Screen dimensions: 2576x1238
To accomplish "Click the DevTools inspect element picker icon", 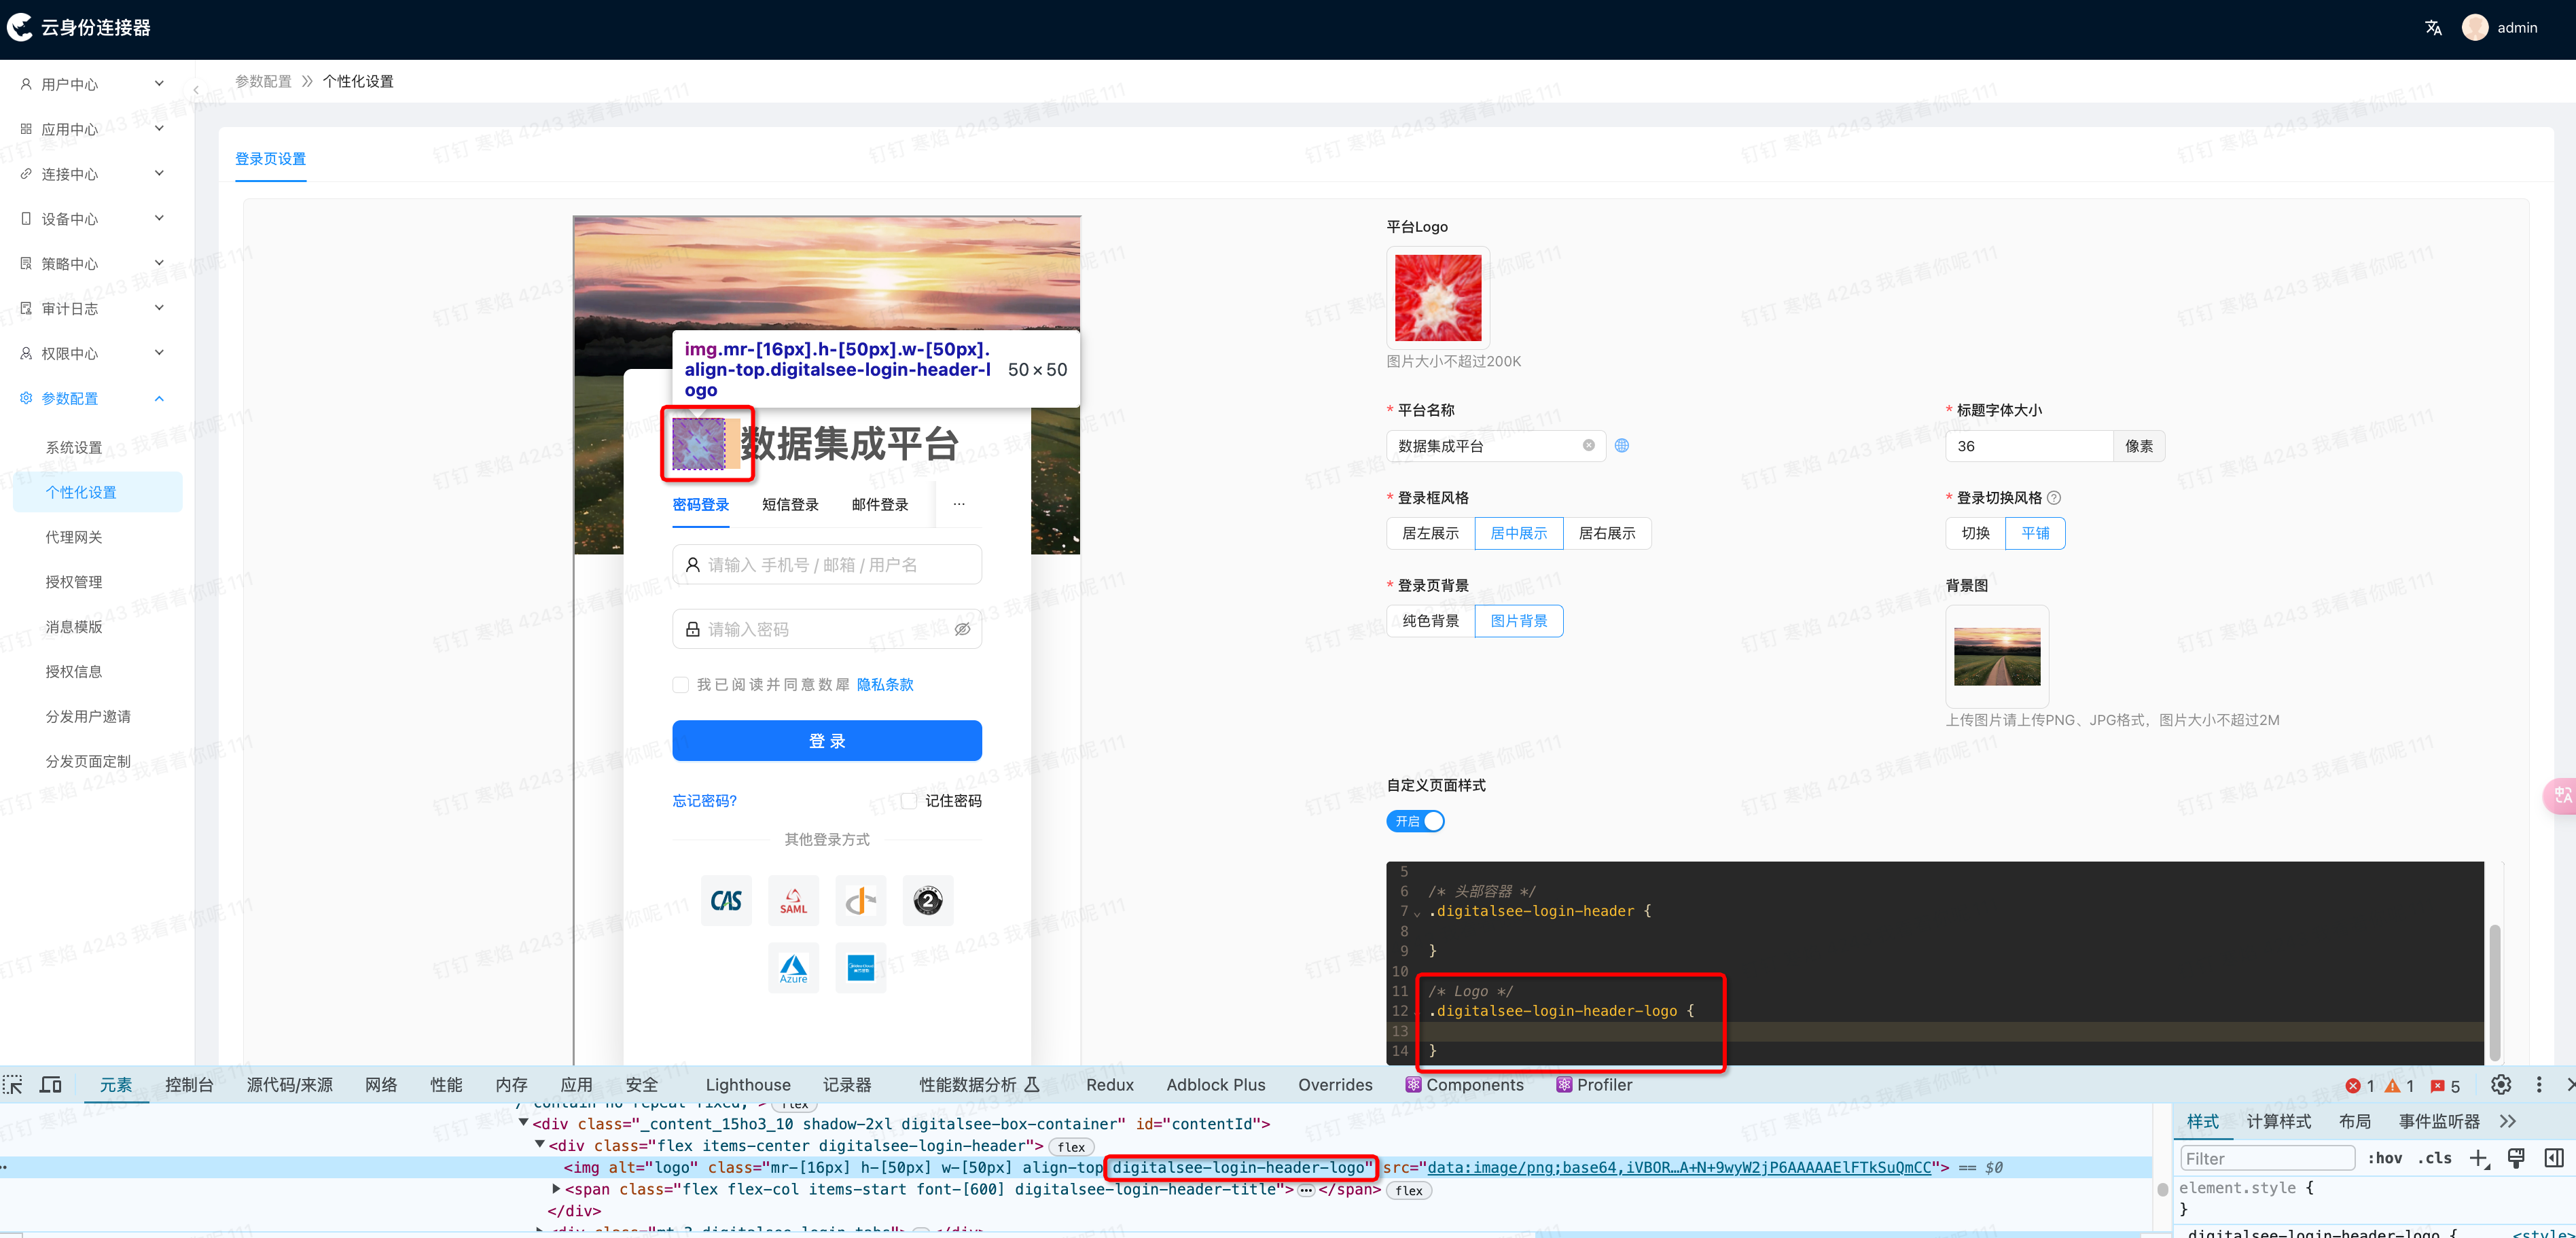I will (x=13, y=1085).
